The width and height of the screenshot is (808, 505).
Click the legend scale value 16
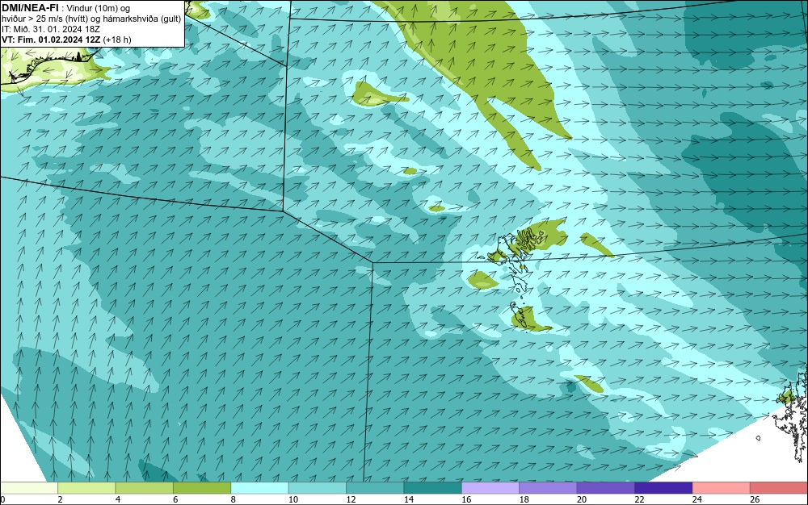(466, 499)
